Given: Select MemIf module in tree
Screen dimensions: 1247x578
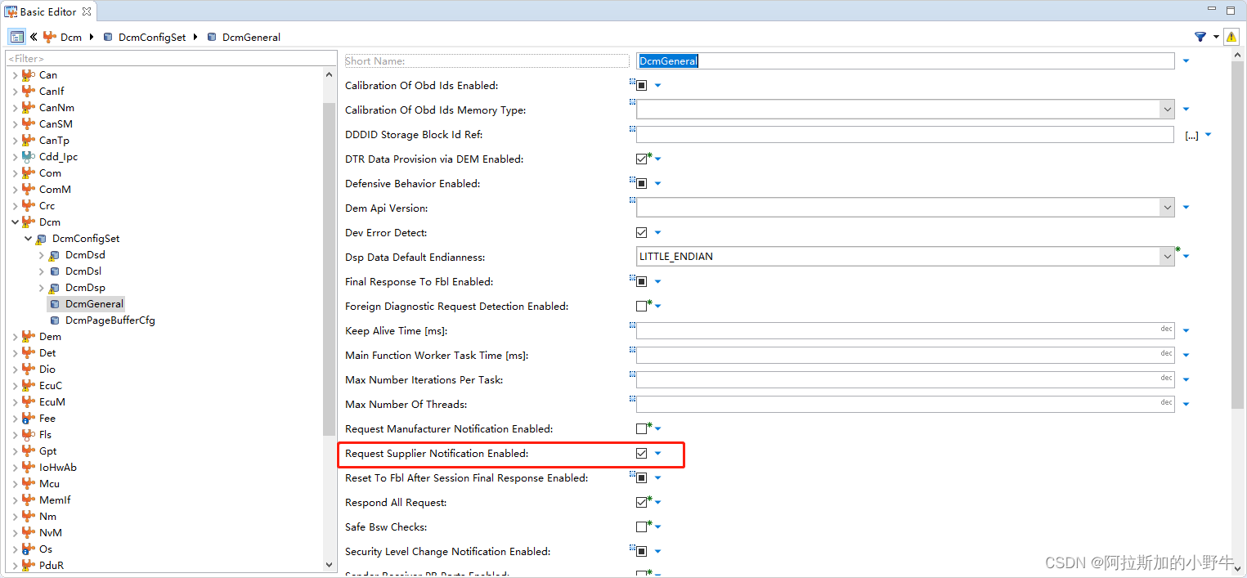Looking at the screenshot, I should (55, 500).
